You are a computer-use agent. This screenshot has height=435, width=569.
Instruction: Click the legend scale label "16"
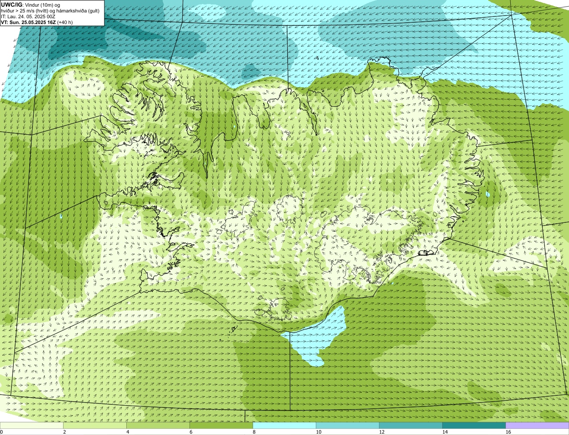click(x=509, y=432)
